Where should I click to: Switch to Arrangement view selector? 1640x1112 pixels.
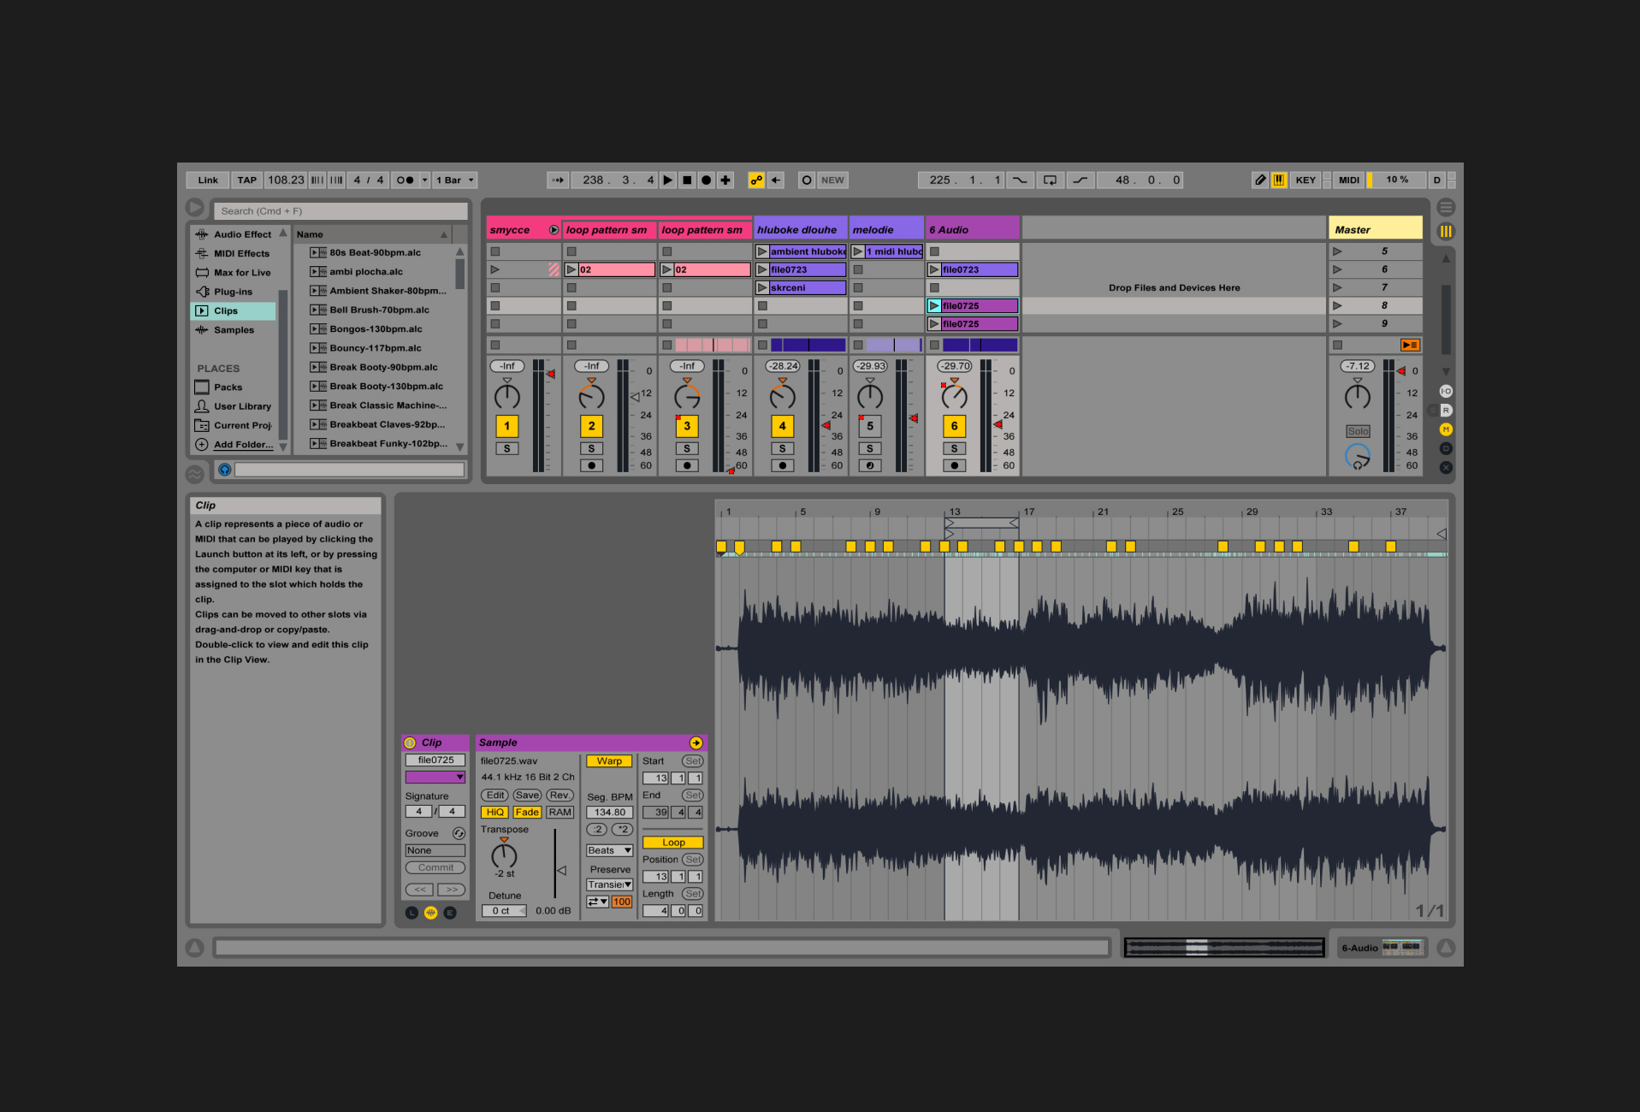1446,208
